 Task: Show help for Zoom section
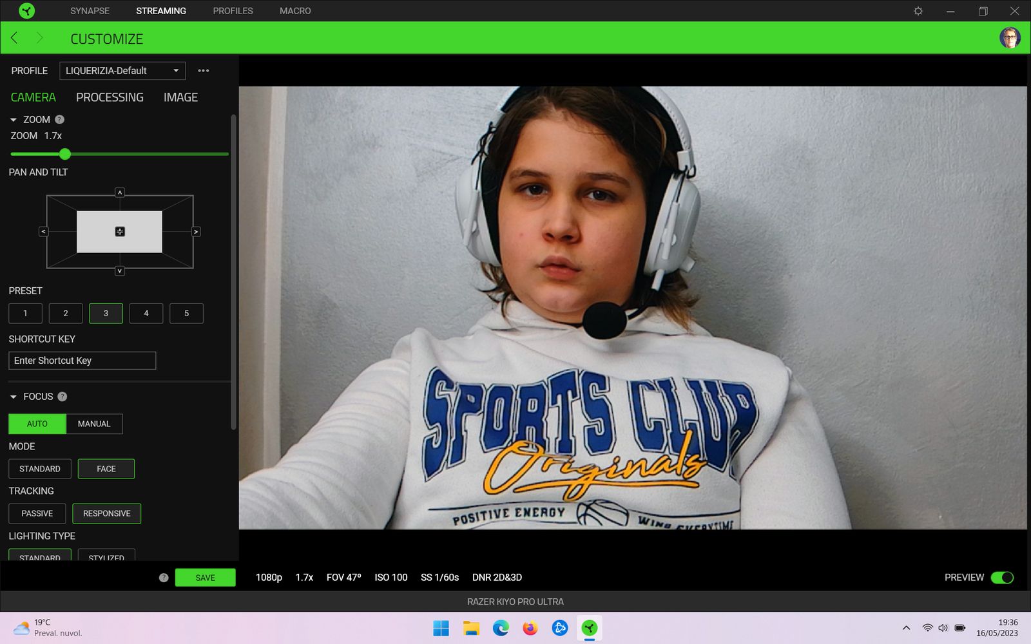click(x=59, y=120)
